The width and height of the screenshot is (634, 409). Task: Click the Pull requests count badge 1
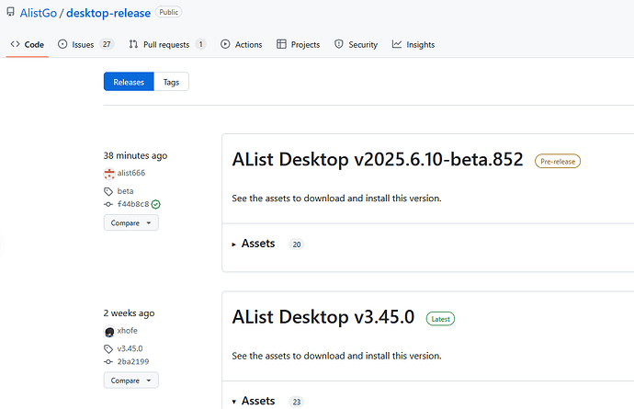pos(200,44)
